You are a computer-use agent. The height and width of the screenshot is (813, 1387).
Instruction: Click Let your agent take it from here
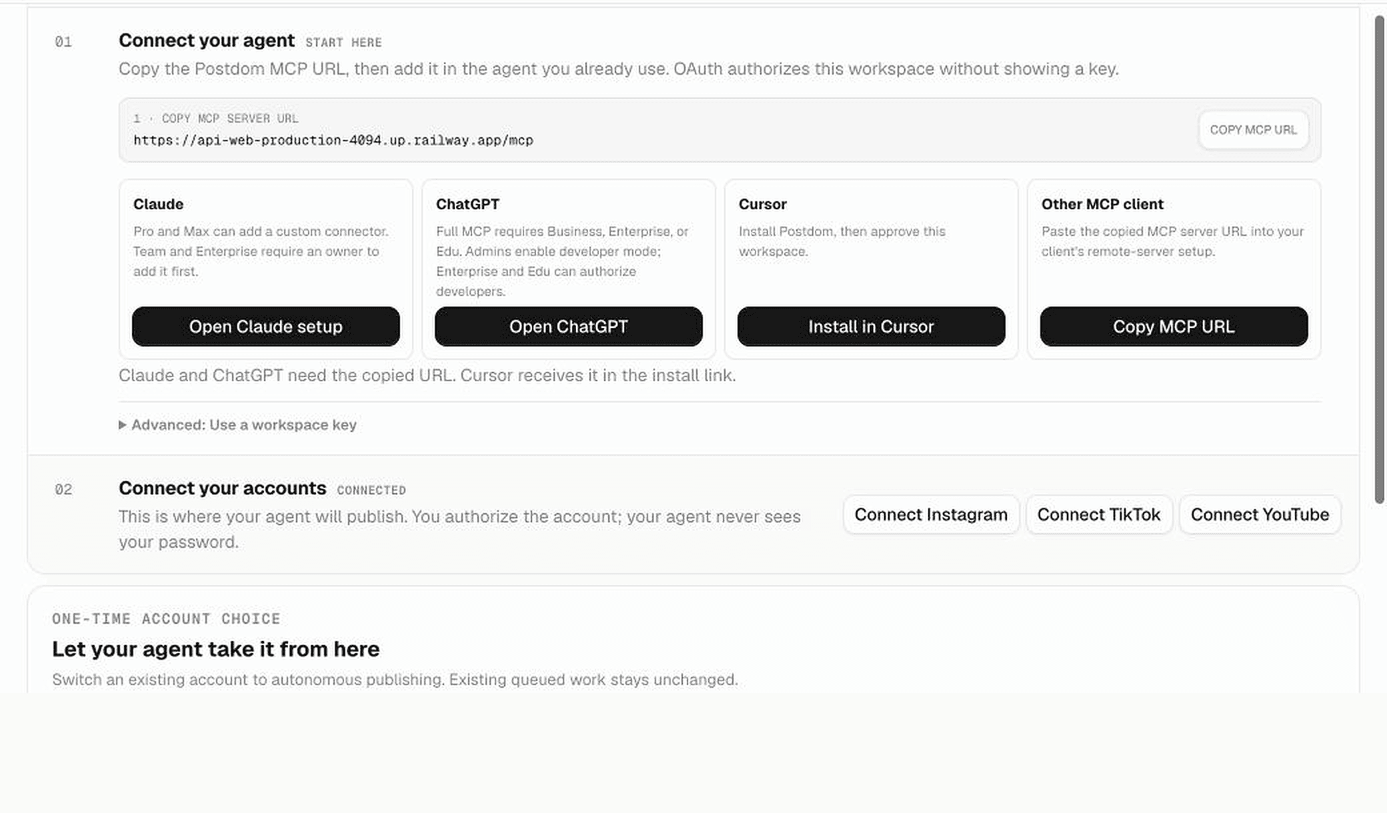[216, 649]
